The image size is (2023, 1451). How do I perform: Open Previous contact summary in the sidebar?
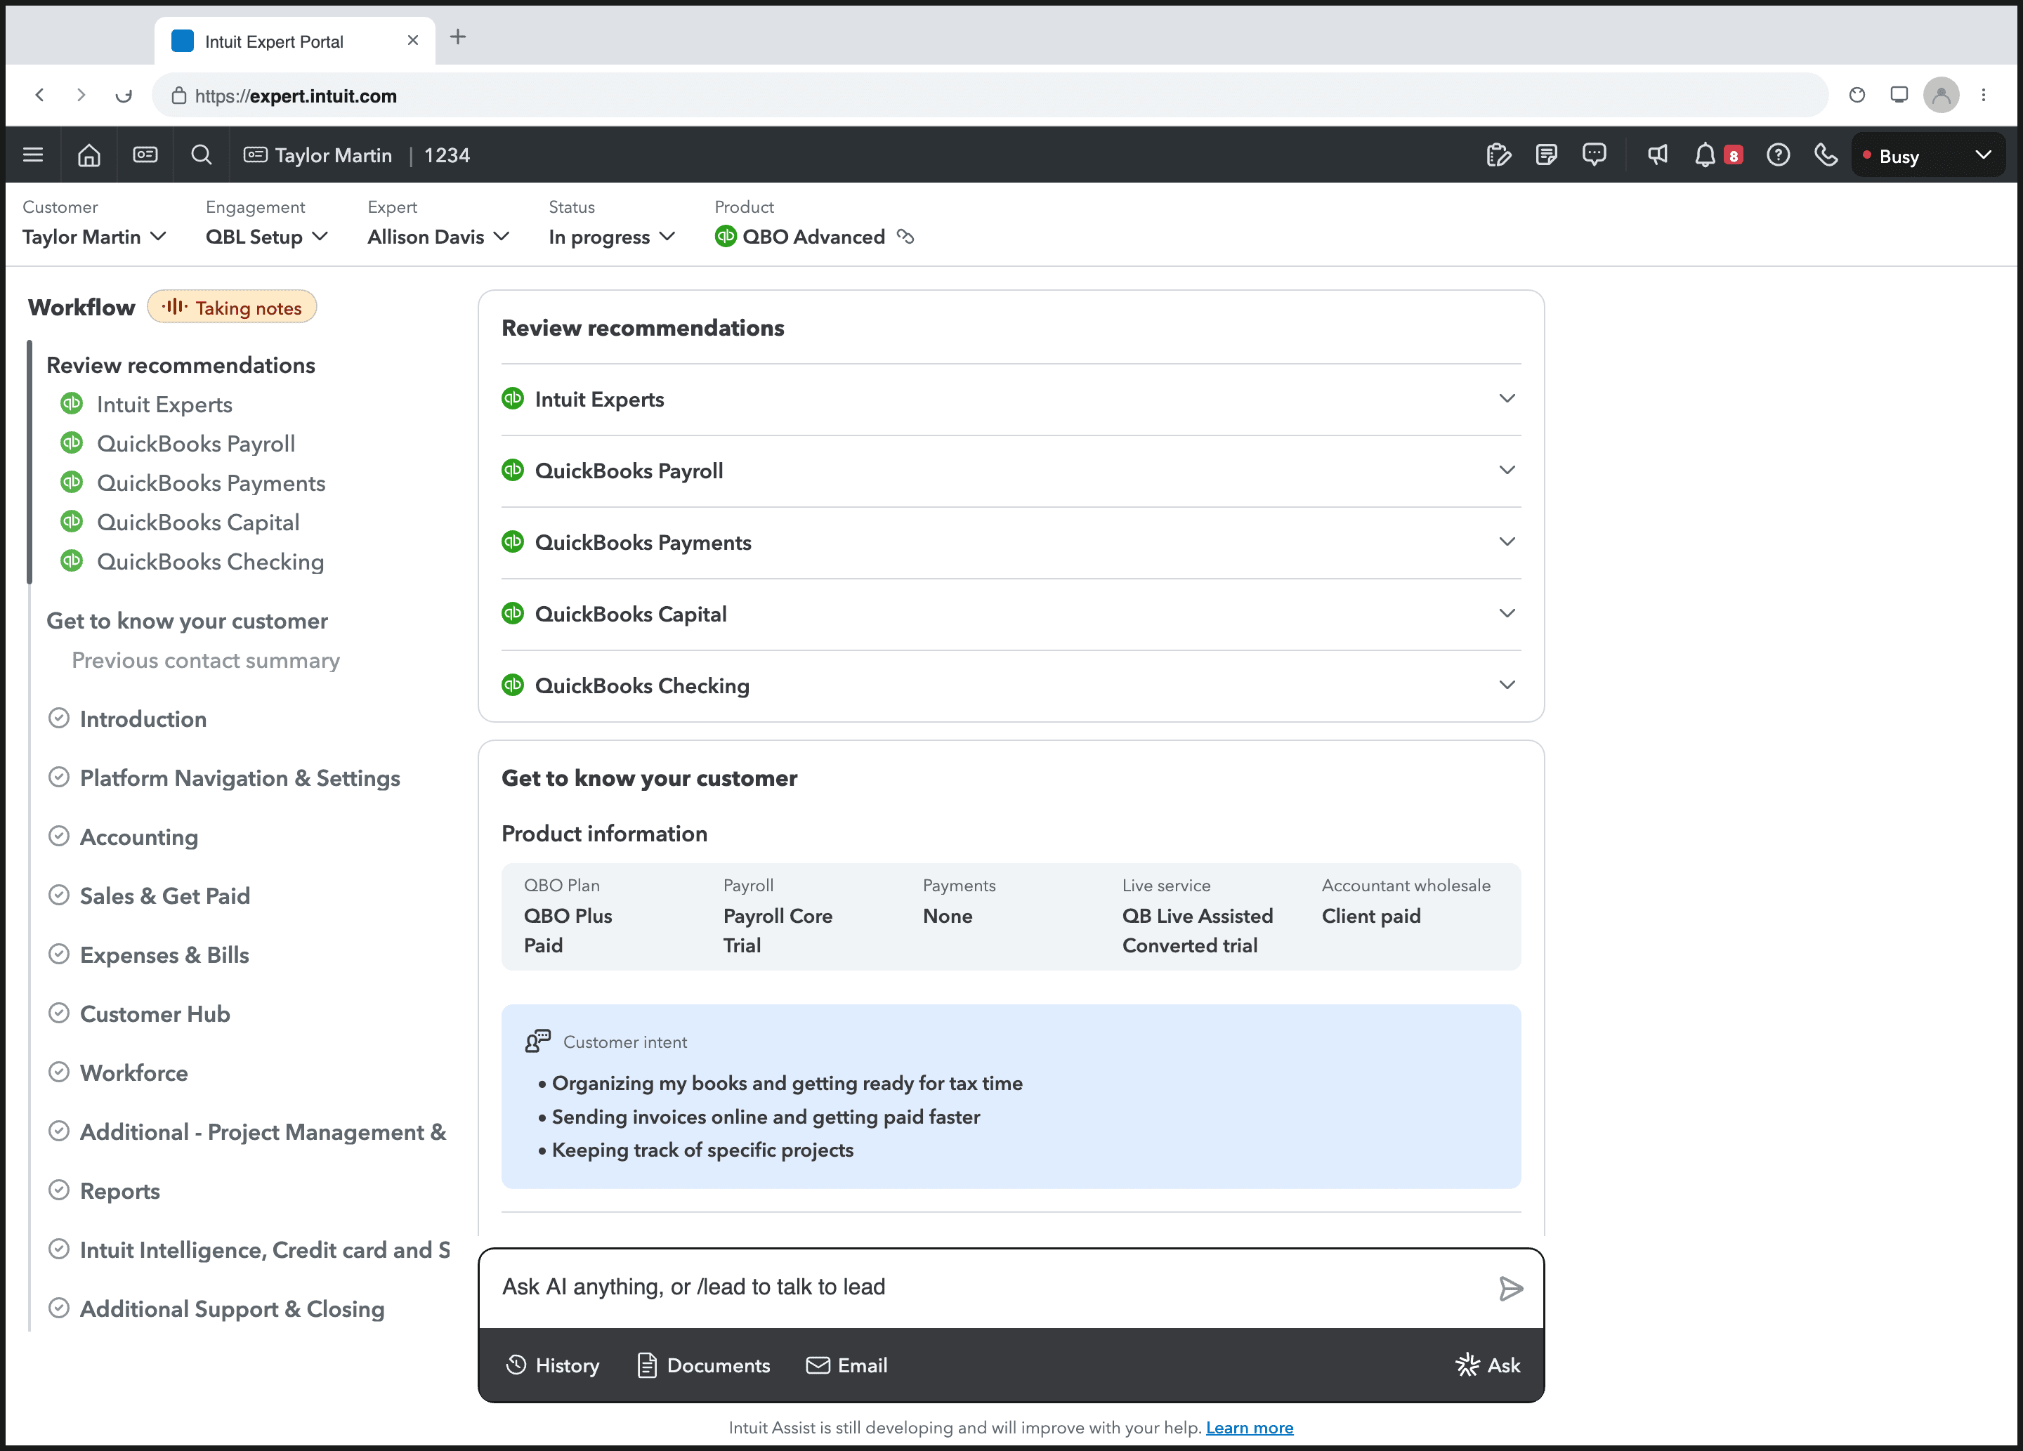pos(205,660)
